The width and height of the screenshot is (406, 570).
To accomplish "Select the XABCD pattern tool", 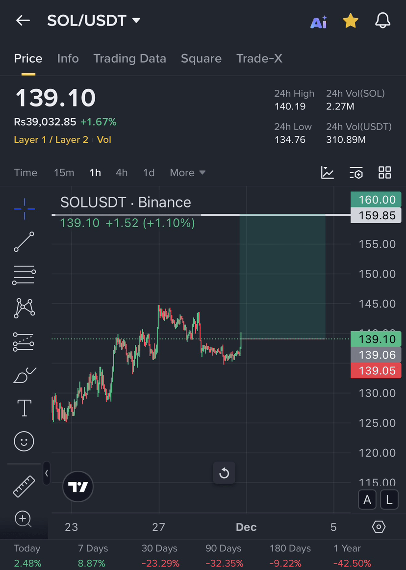I will pos(25,308).
